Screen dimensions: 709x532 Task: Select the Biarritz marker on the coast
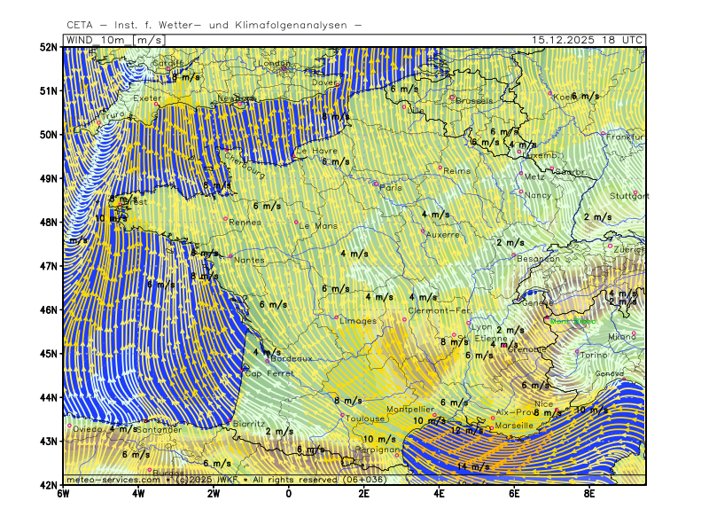pos(230,421)
